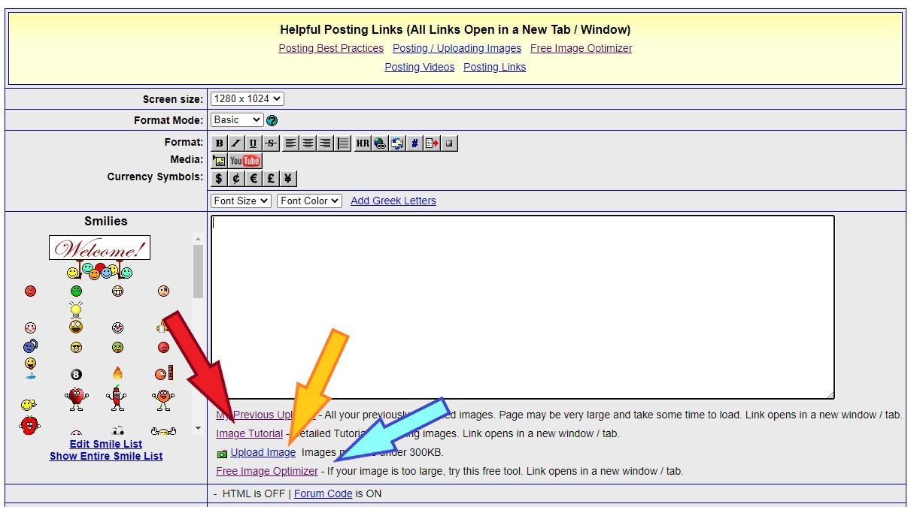
Task: Insert pound sterling symbol
Action: coord(271,178)
